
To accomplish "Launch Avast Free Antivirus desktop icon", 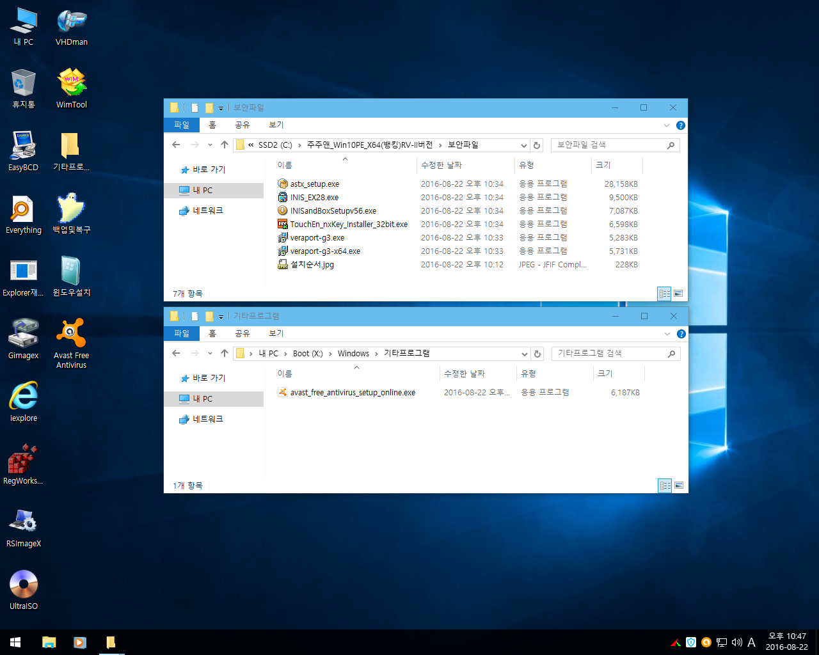I will pyautogui.click(x=72, y=344).
